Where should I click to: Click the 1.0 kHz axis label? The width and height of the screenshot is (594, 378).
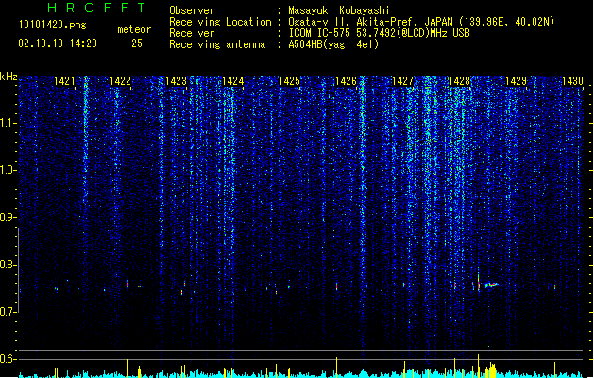[8, 171]
